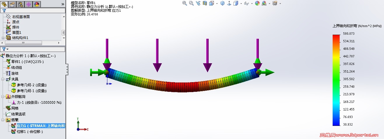Open Hide/Show Items dropdown arrow

(x=252, y=3)
